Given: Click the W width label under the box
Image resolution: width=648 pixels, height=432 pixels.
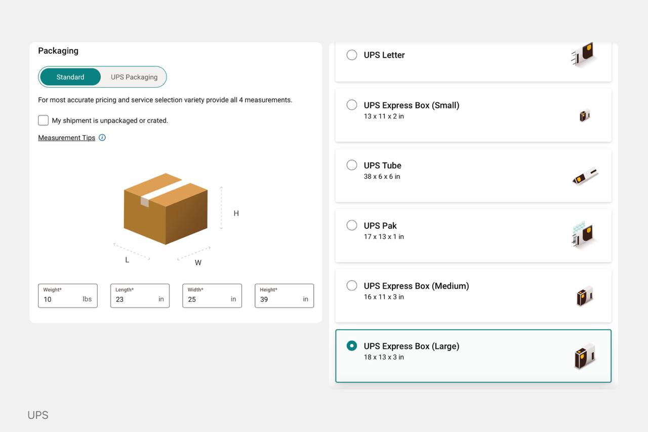Looking at the screenshot, I should (x=198, y=263).
